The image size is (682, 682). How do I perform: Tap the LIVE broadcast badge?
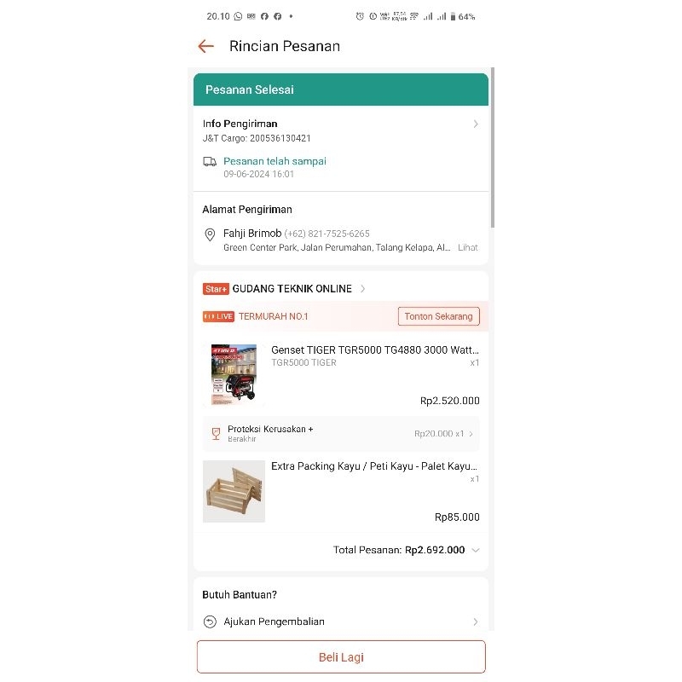click(218, 316)
